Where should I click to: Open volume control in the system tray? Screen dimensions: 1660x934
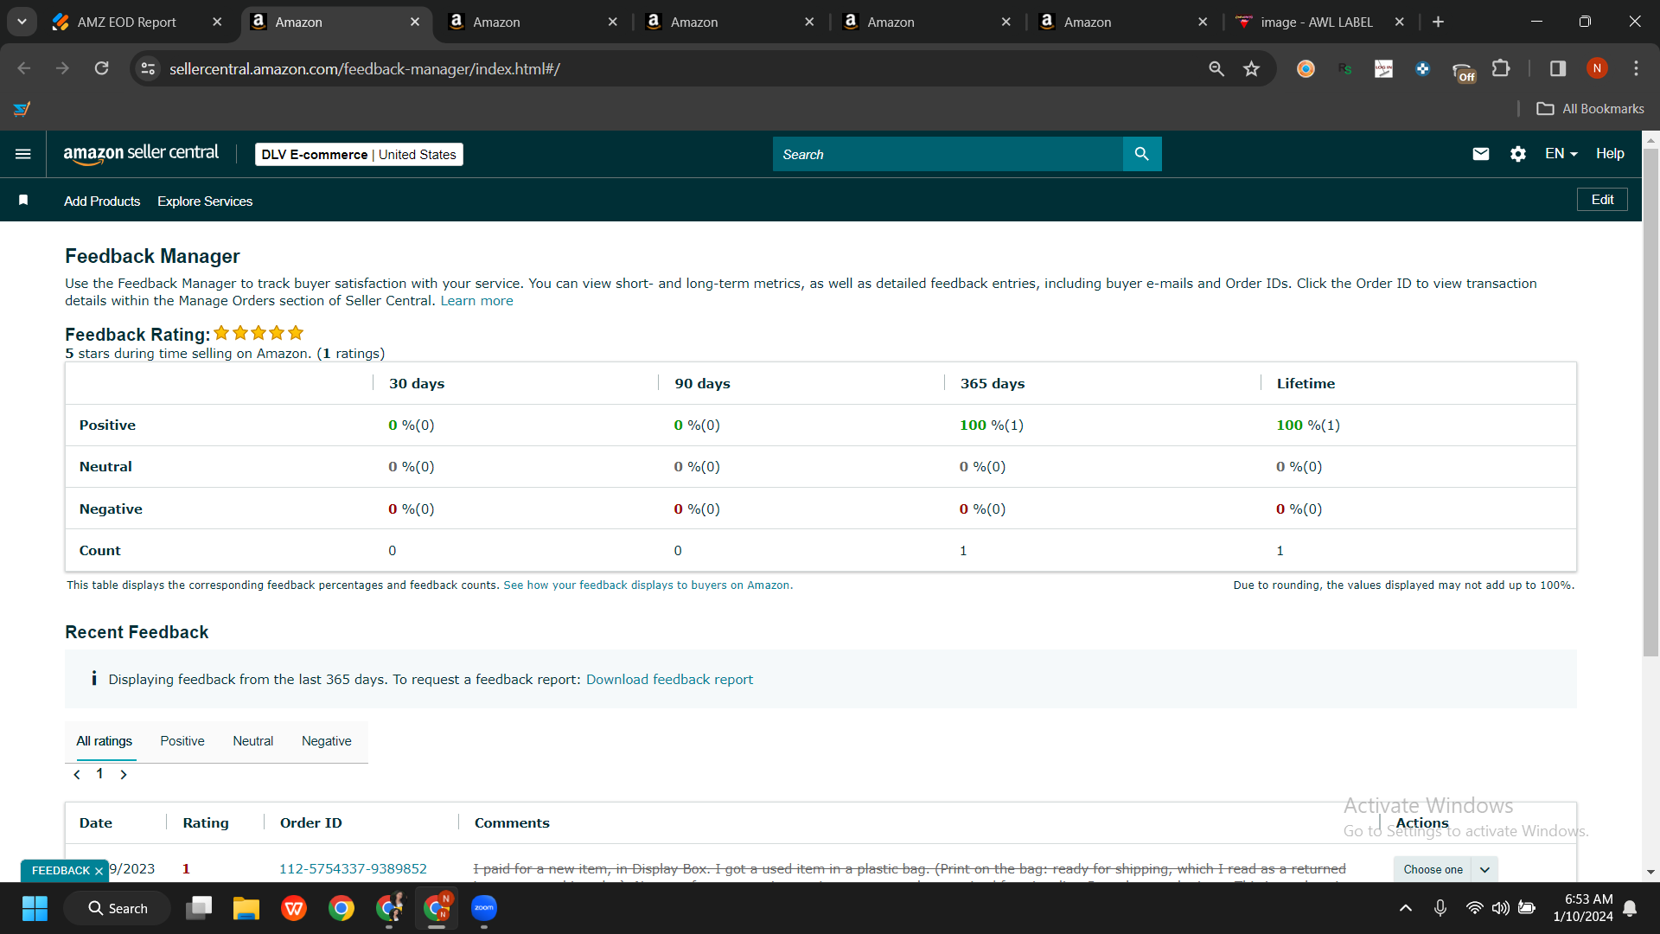click(x=1500, y=908)
